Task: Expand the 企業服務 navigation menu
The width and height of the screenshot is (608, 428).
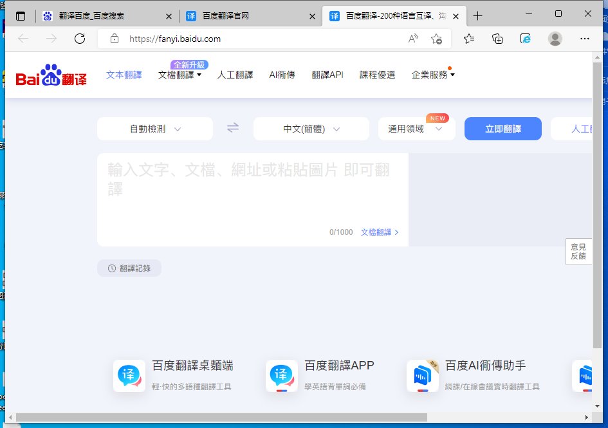Action: [433, 75]
